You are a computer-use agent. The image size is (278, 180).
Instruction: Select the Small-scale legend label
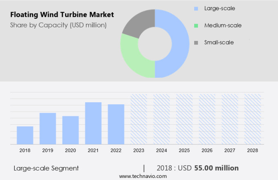point(219,43)
